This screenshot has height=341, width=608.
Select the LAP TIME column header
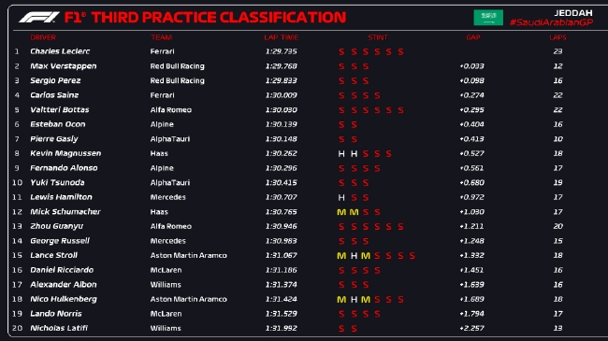pyautogui.click(x=282, y=37)
